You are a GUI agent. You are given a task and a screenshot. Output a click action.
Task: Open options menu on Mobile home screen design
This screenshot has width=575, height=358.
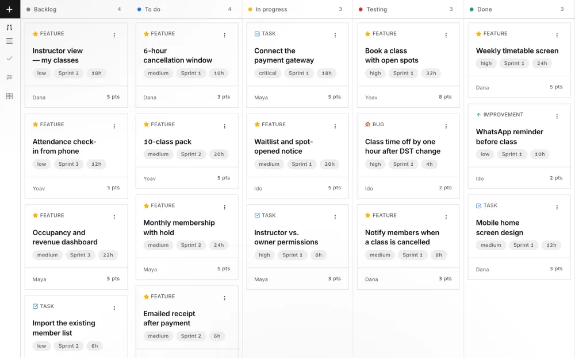pos(557,207)
